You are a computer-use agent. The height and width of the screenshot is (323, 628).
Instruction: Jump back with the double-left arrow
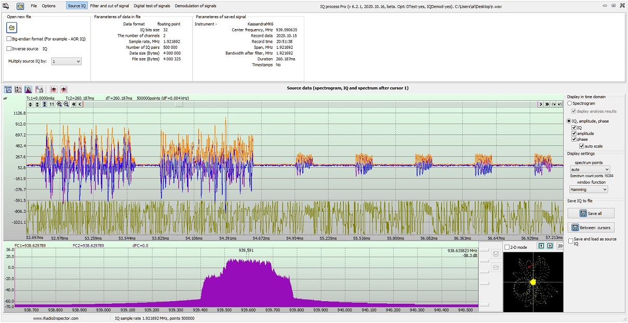[x=74, y=104]
